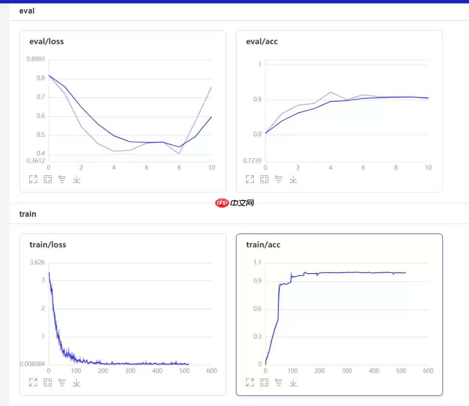Download the eval/acc chart
The image size is (469, 406).
click(293, 179)
